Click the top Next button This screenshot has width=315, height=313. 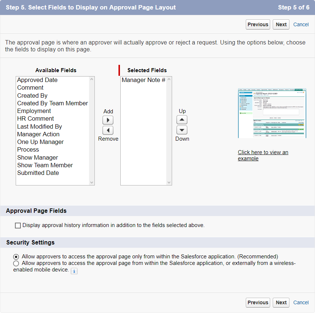[281, 24]
